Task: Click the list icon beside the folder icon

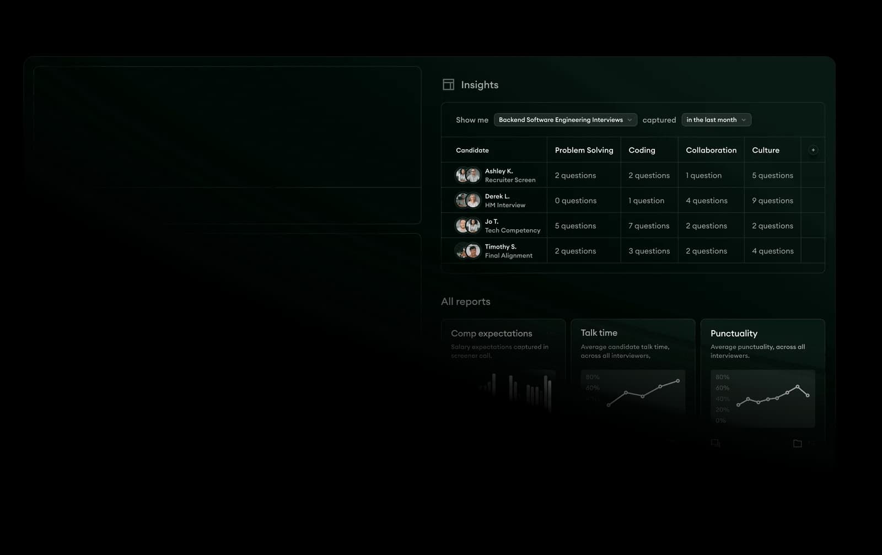Action: point(812,443)
